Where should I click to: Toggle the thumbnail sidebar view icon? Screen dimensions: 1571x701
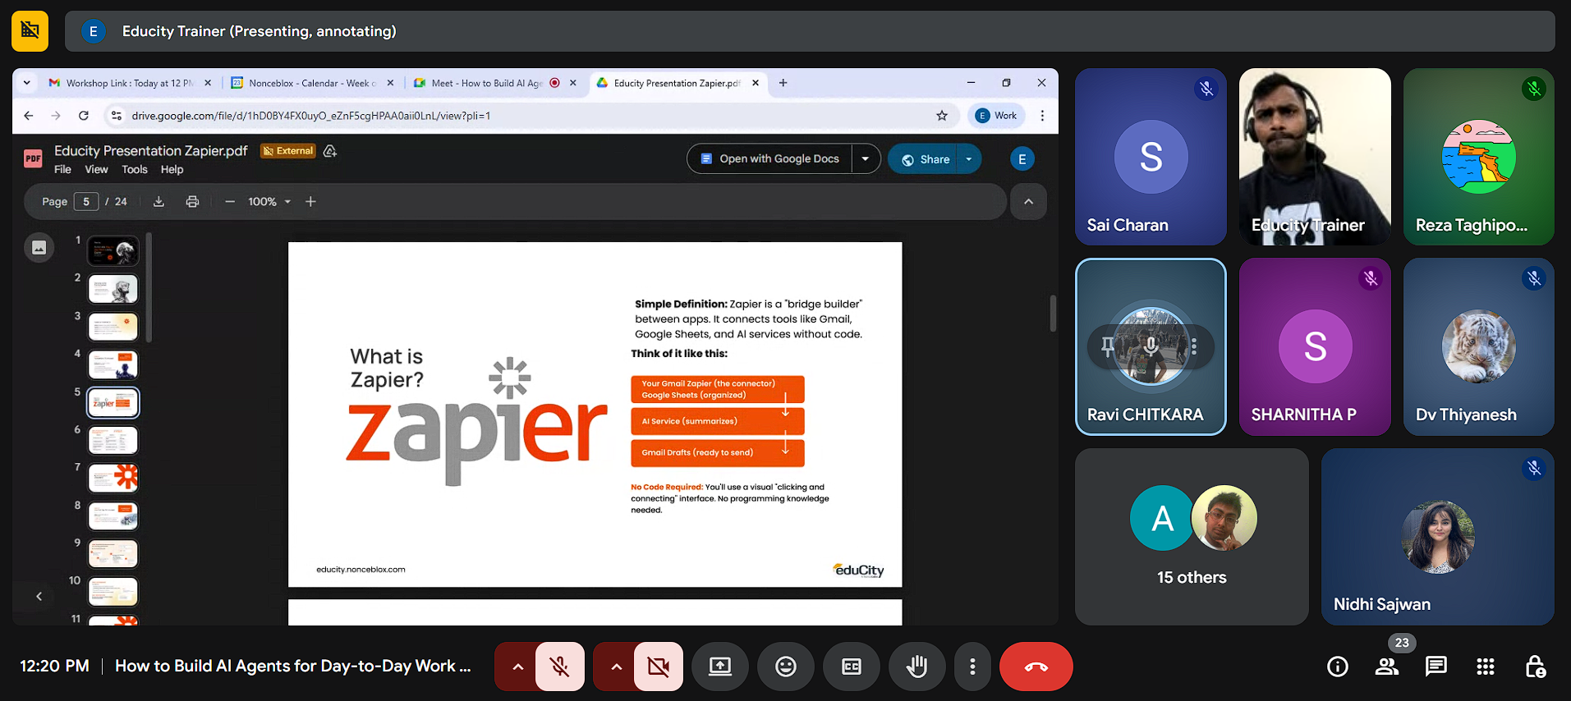point(39,248)
